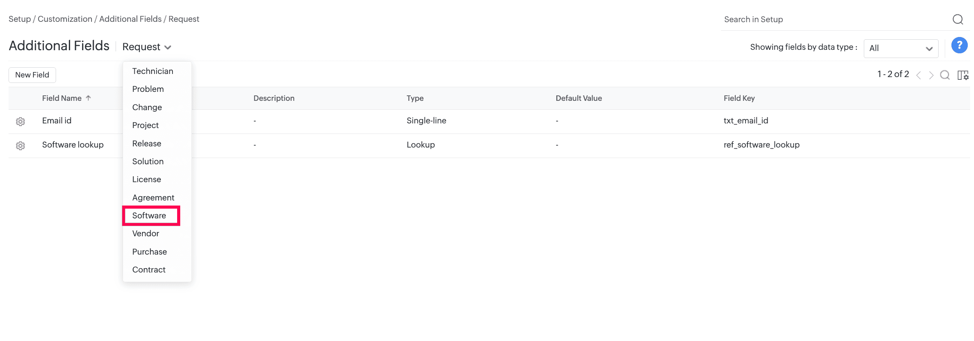Open the data type All dropdown

tap(901, 48)
